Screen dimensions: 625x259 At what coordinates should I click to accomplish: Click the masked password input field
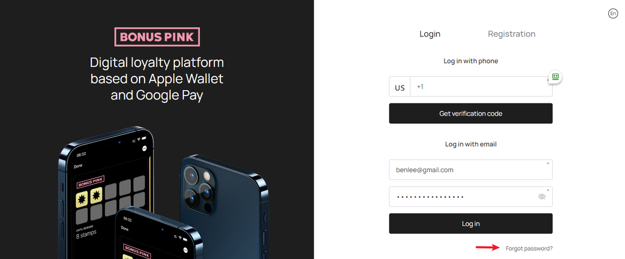tap(470, 197)
